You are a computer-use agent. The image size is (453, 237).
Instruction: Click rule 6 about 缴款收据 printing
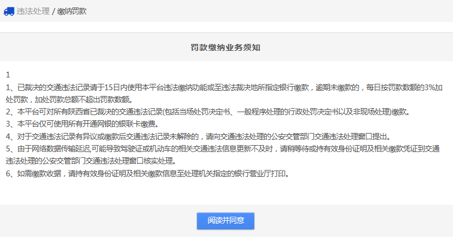tap(147, 173)
